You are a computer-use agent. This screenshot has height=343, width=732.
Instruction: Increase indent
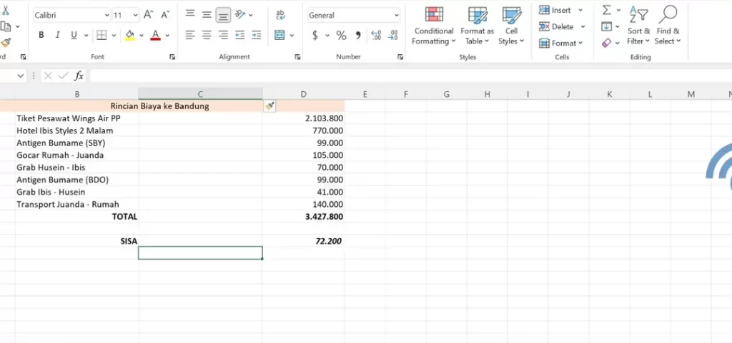[x=257, y=35]
